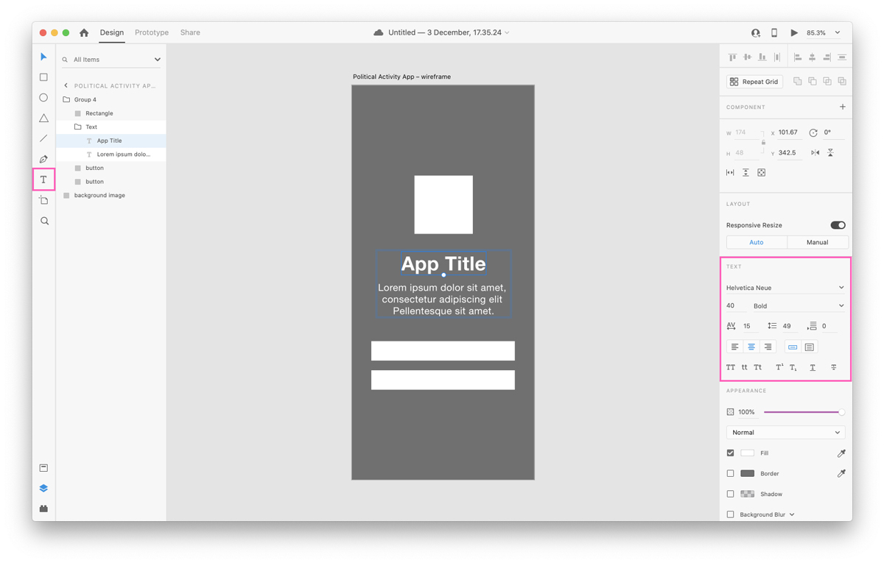
Task: Select the Rectangle tool
Action: point(43,77)
